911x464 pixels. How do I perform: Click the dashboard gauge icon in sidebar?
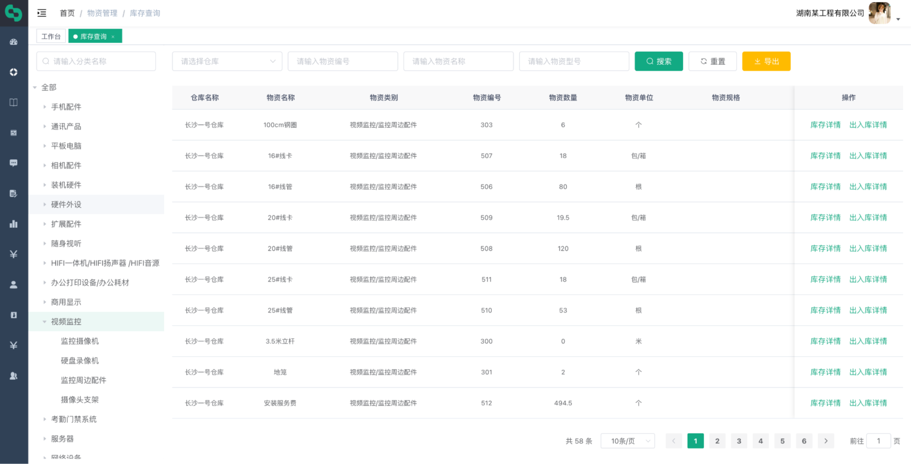tap(14, 42)
